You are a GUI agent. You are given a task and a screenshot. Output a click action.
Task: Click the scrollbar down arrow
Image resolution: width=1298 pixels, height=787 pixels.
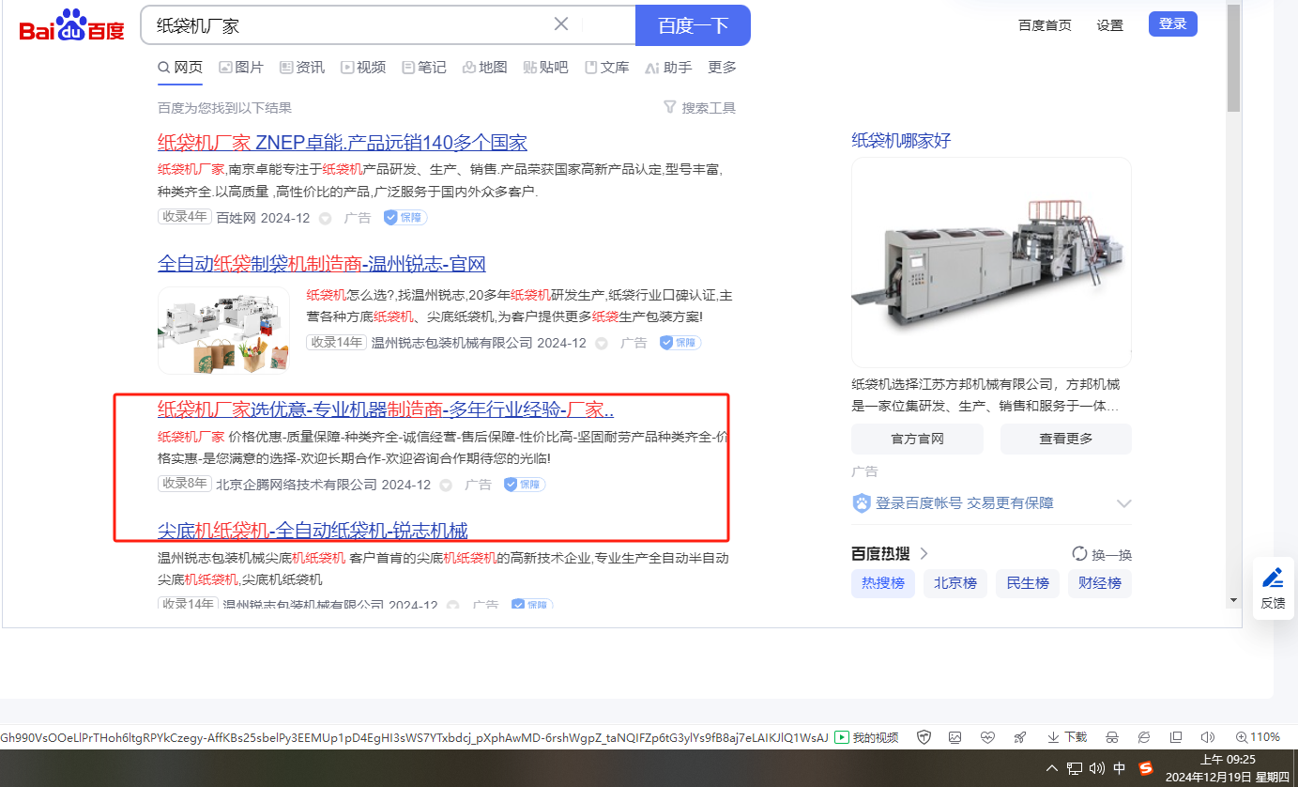pos(1234,600)
